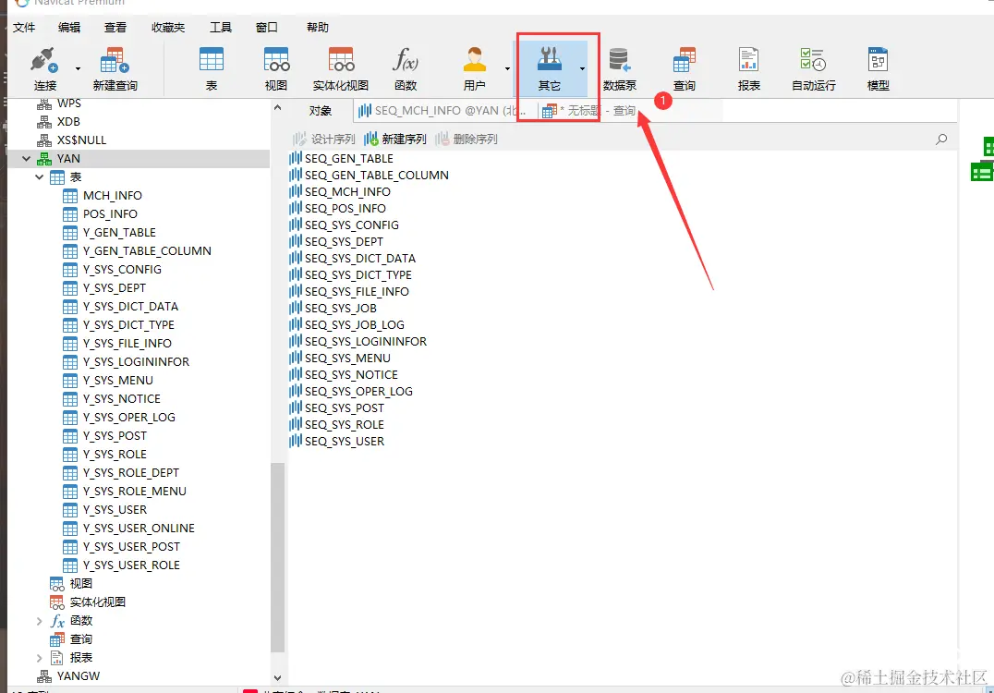This screenshot has height=693, width=994.
Task: Click the 新建查询 new query icon
Action: click(x=115, y=67)
